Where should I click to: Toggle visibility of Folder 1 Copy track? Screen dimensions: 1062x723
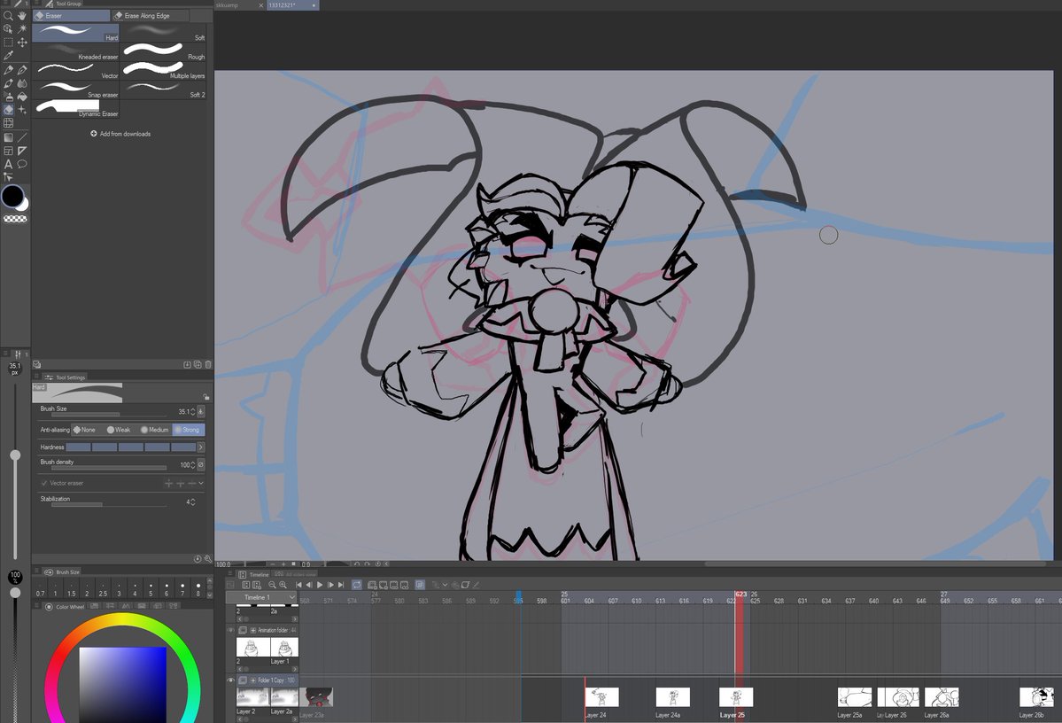point(230,680)
